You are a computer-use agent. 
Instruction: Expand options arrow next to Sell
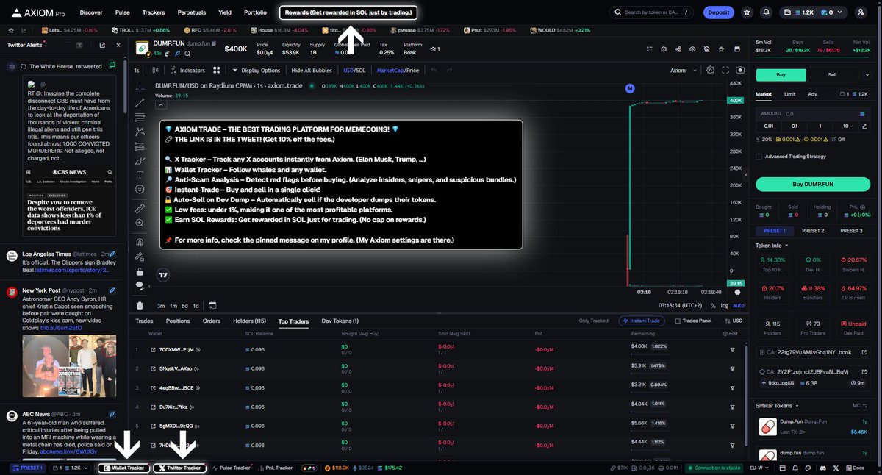867,74
